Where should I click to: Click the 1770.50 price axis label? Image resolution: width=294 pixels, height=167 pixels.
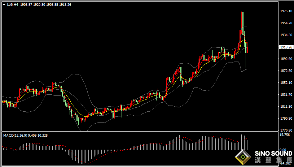(285, 130)
